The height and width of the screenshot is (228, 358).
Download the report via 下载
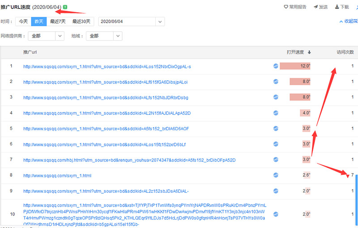click(341, 7)
